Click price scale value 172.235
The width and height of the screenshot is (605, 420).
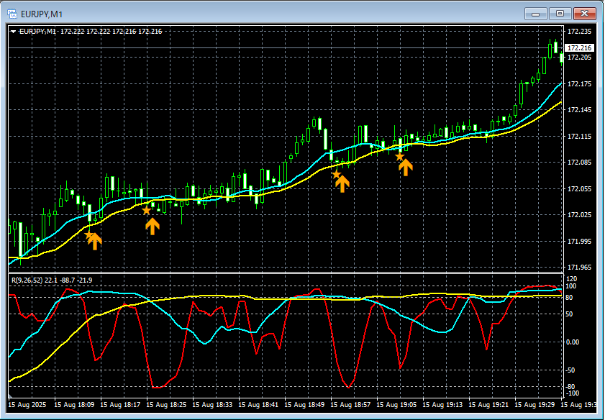pyautogui.click(x=579, y=32)
